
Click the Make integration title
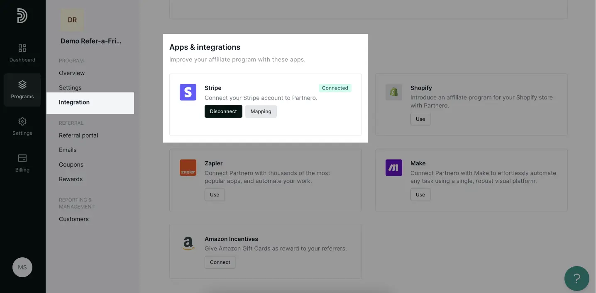418,163
